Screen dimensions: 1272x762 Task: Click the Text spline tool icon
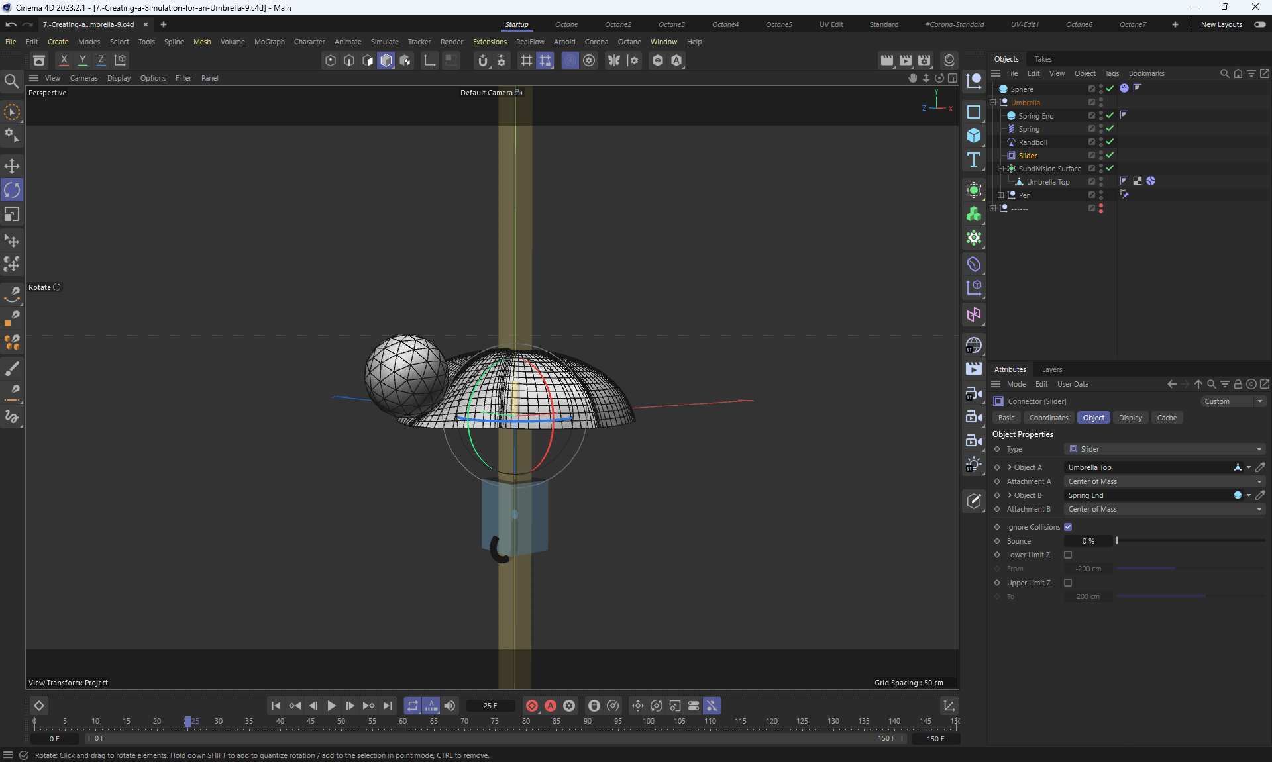[x=973, y=160]
